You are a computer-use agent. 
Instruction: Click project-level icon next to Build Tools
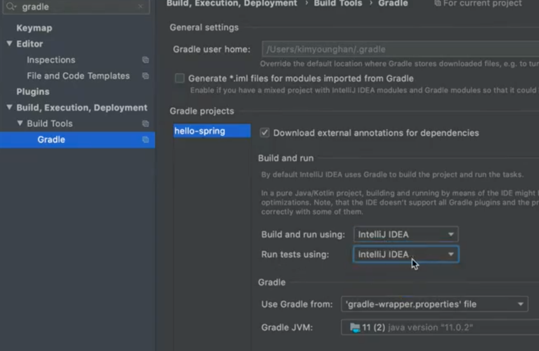pos(145,124)
